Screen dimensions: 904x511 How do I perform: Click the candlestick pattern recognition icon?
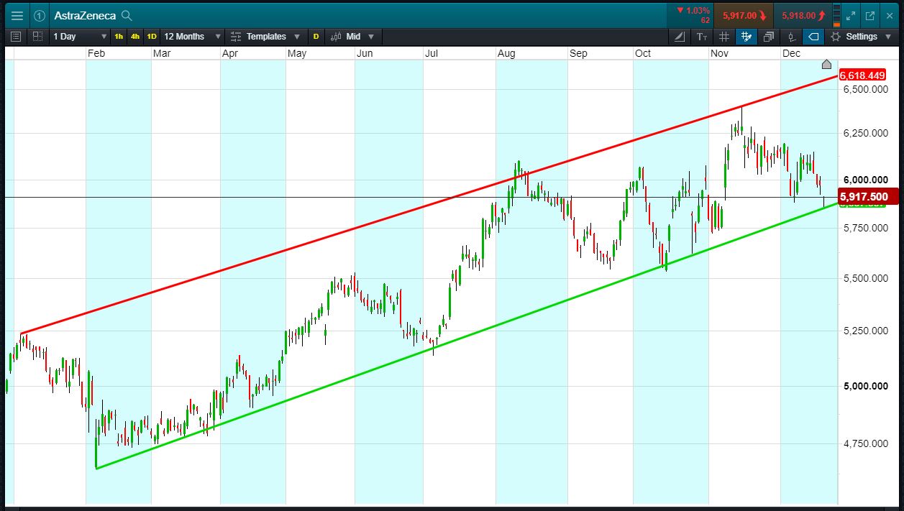[791, 36]
